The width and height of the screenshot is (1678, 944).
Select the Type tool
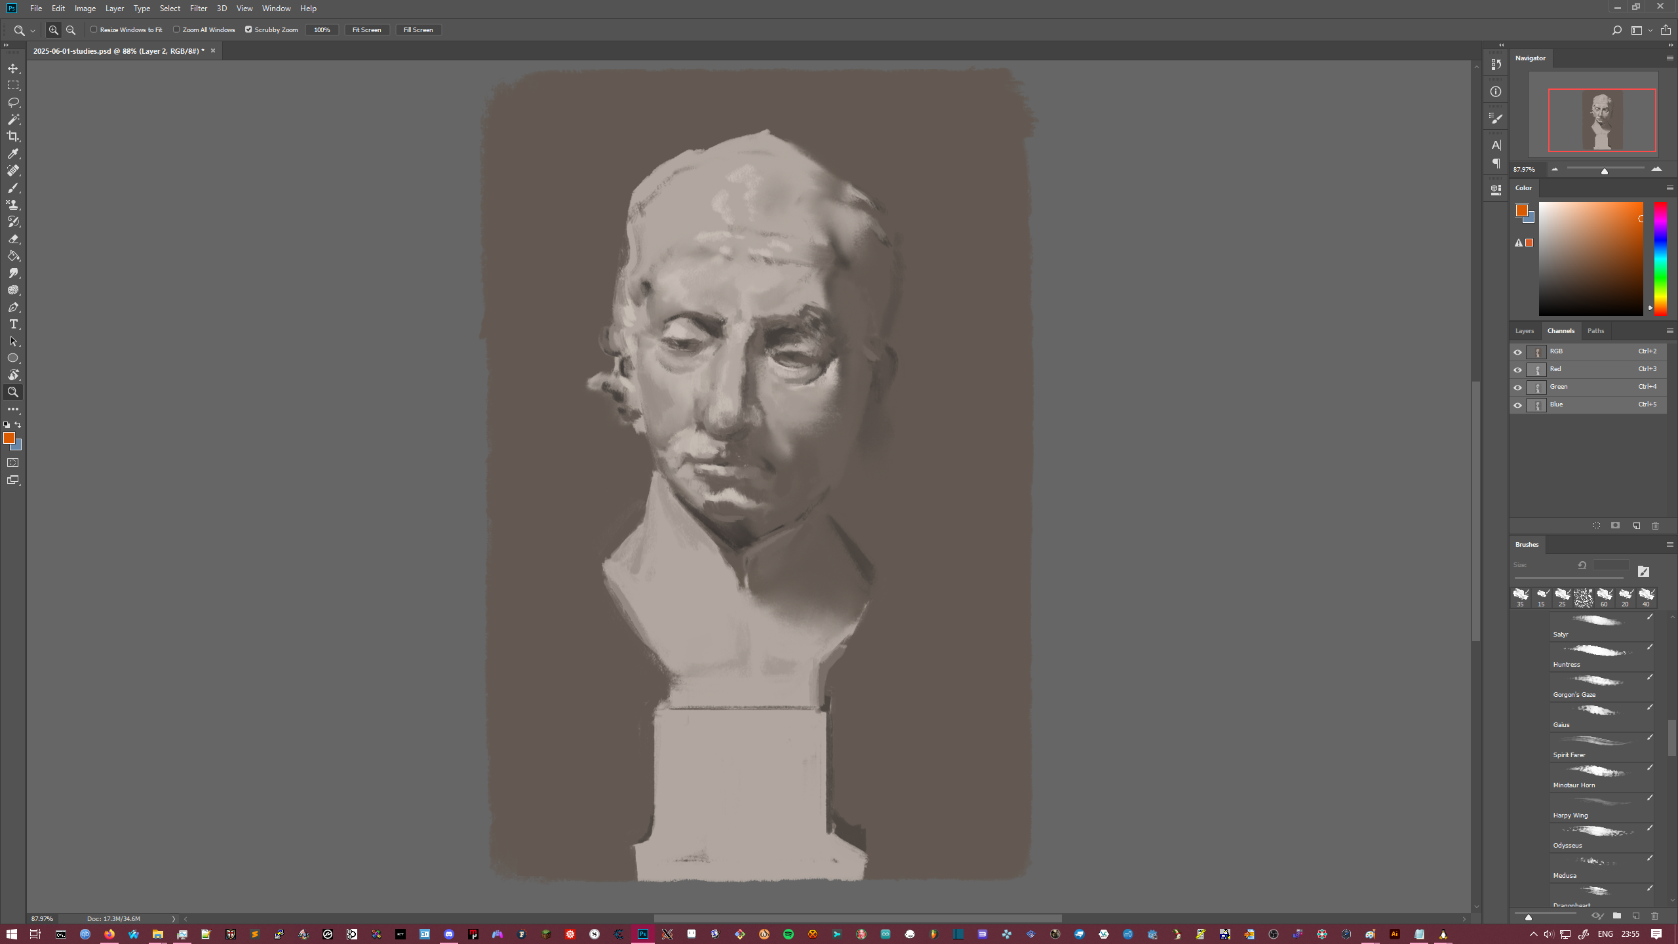click(x=13, y=324)
